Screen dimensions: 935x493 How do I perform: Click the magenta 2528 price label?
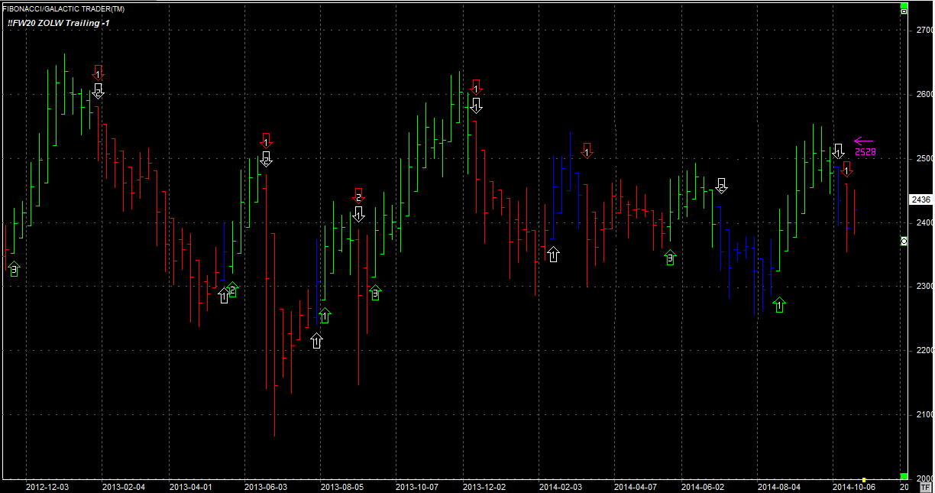tap(865, 152)
